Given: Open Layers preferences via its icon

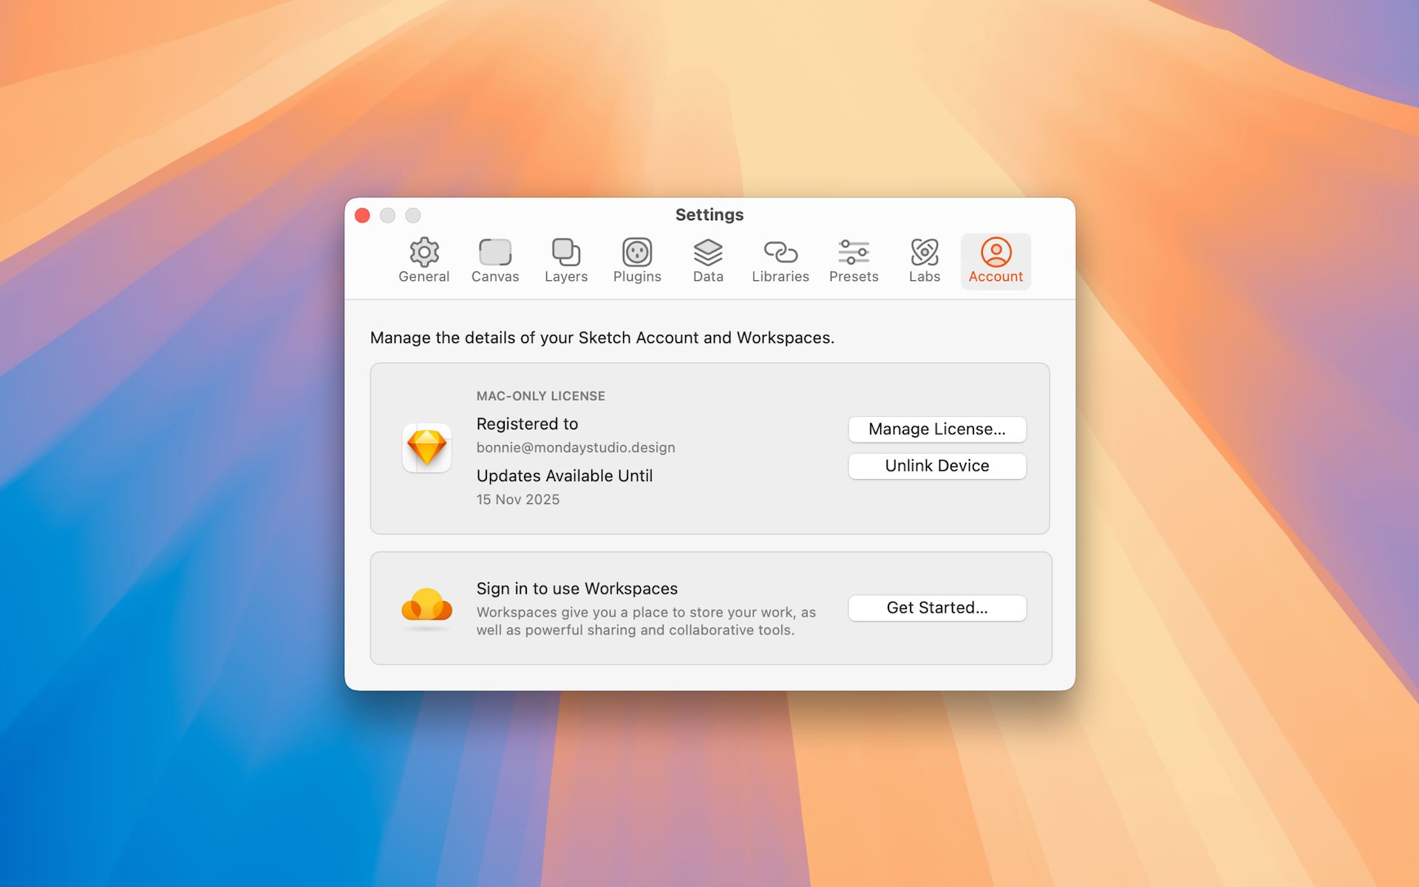Looking at the screenshot, I should pos(565,251).
